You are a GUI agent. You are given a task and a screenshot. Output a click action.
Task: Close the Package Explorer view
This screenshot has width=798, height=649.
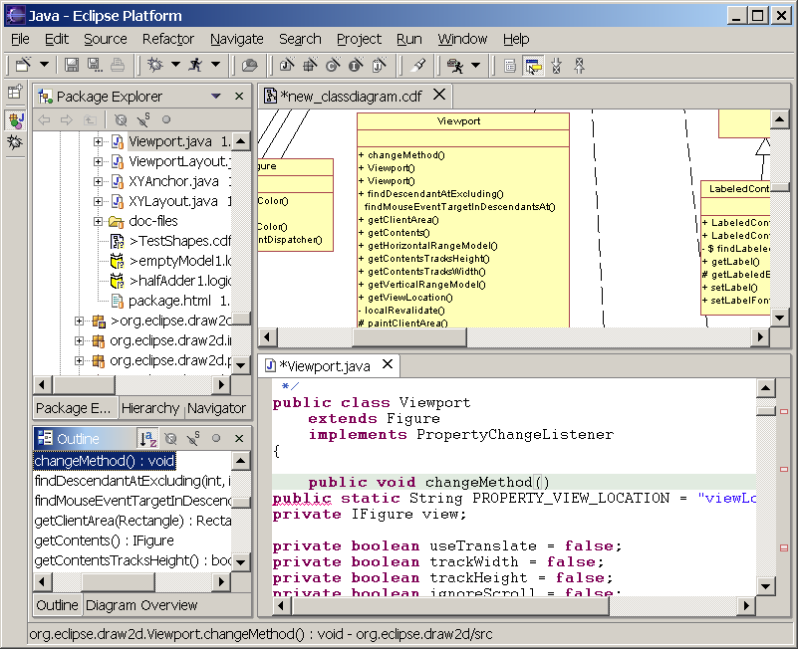(x=239, y=96)
